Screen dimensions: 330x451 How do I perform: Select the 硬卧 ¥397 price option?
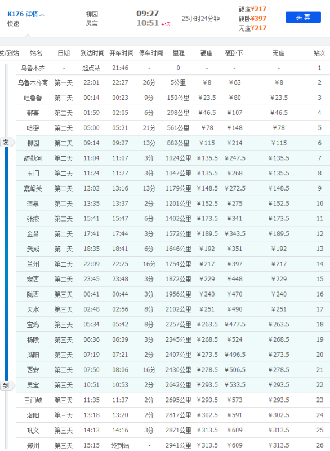pyautogui.click(x=252, y=19)
